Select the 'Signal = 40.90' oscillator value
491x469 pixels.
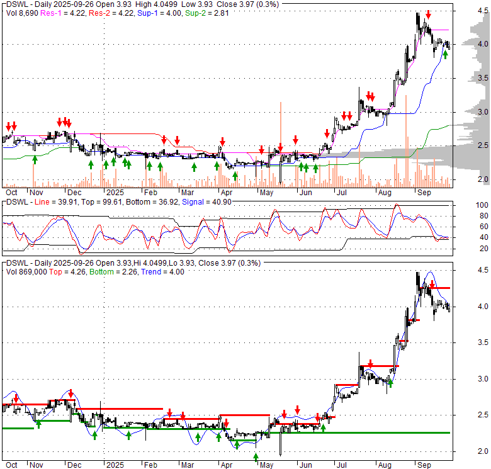(206, 202)
